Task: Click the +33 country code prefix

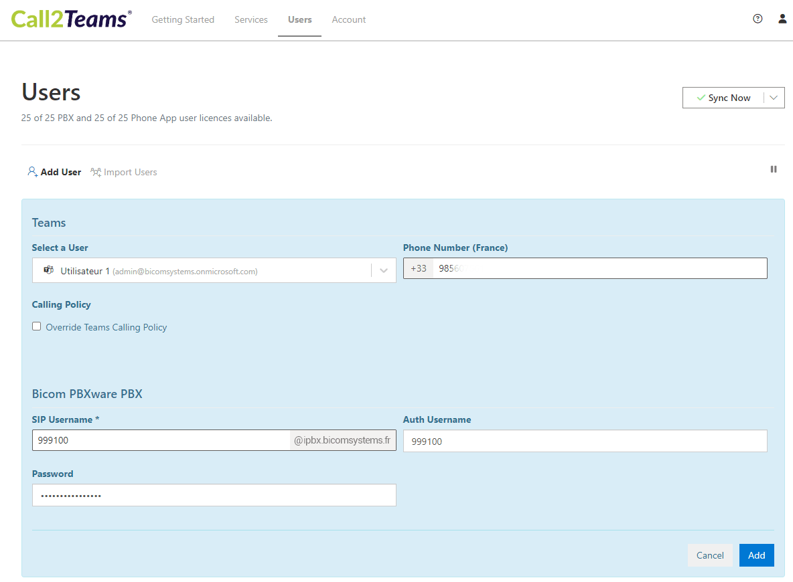Action: (418, 268)
